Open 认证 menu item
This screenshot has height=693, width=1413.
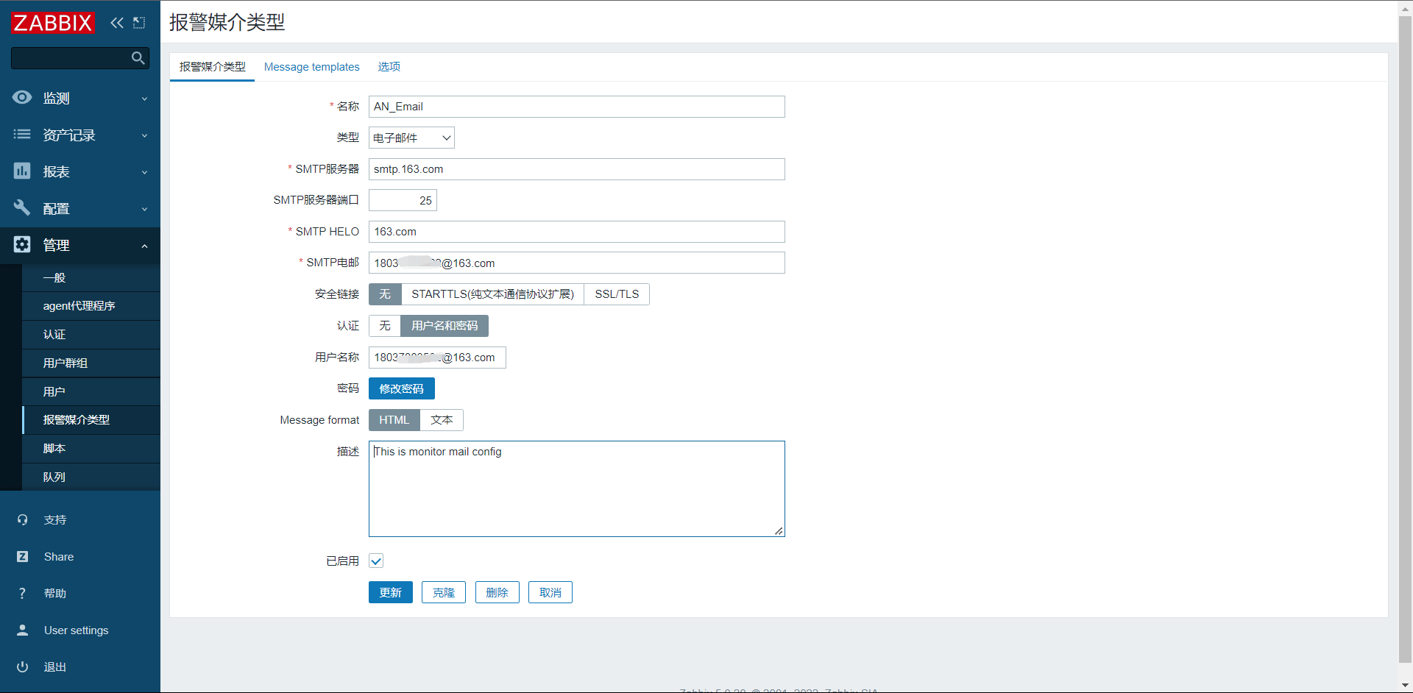tap(91, 335)
